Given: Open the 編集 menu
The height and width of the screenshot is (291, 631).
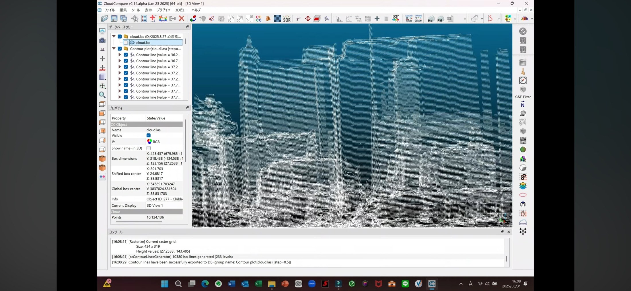Looking at the screenshot, I should point(123,10).
